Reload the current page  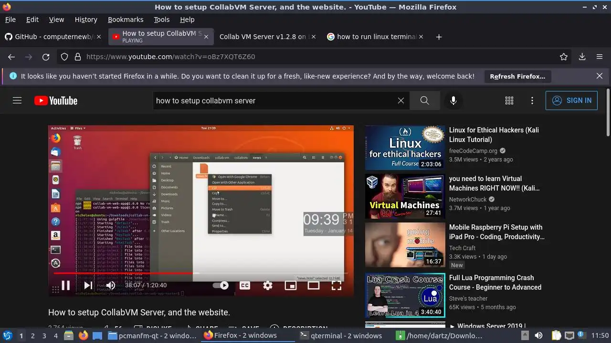46,57
